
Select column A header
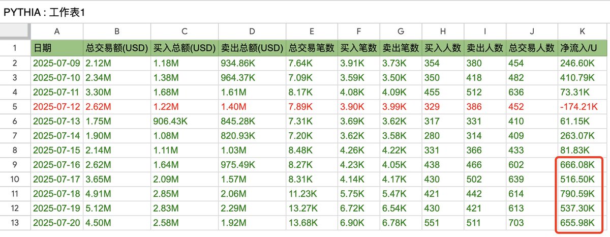click(56, 32)
